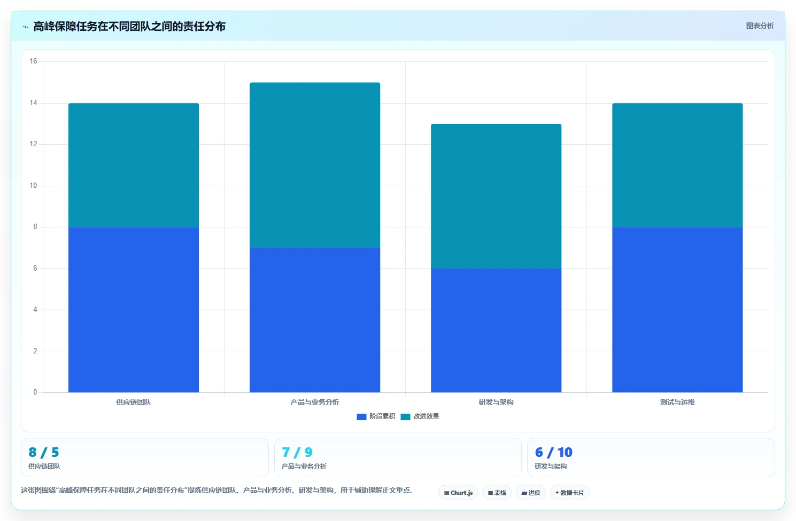This screenshot has width=796, height=521.
Task: Open the 6 / 10 研发与架构 data card
Action: tap(651, 457)
